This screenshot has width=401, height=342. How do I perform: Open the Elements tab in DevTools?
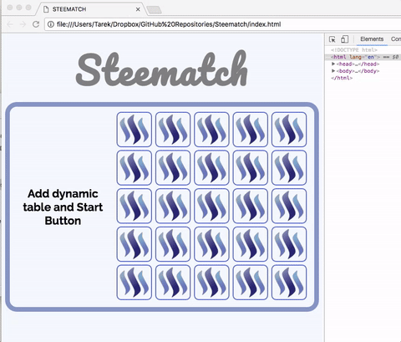click(372, 39)
